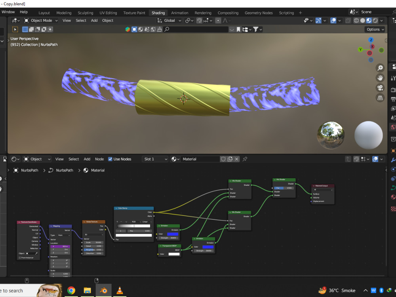Screen dimensions: 396x297
Task: Toggle X-ray mode button
Action: 348,21
